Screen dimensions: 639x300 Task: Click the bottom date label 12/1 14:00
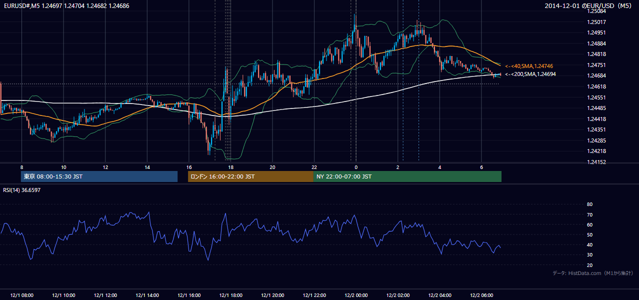click(147, 295)
